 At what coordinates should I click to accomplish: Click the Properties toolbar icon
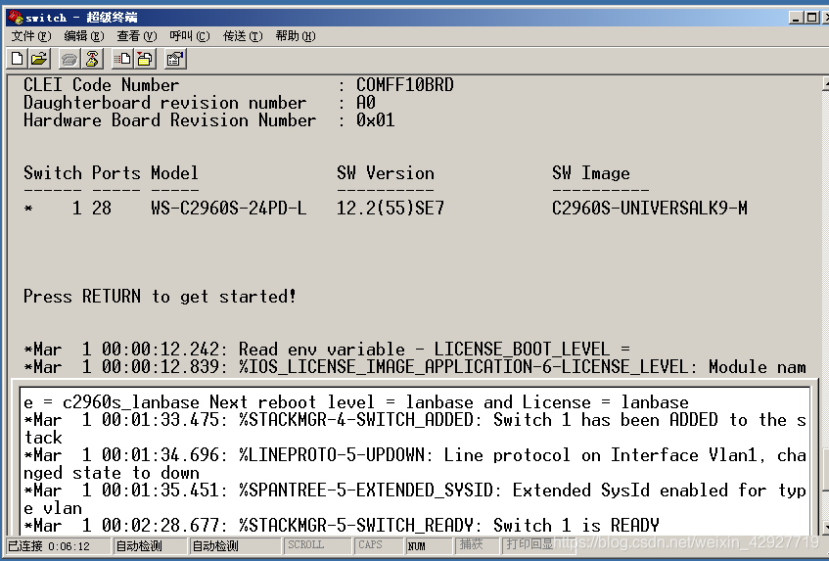[x=175, y=59]
